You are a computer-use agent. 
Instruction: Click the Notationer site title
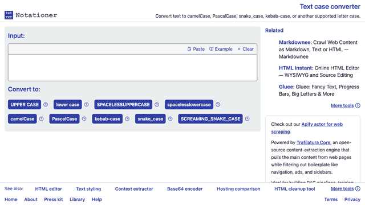tap(36, 15)
